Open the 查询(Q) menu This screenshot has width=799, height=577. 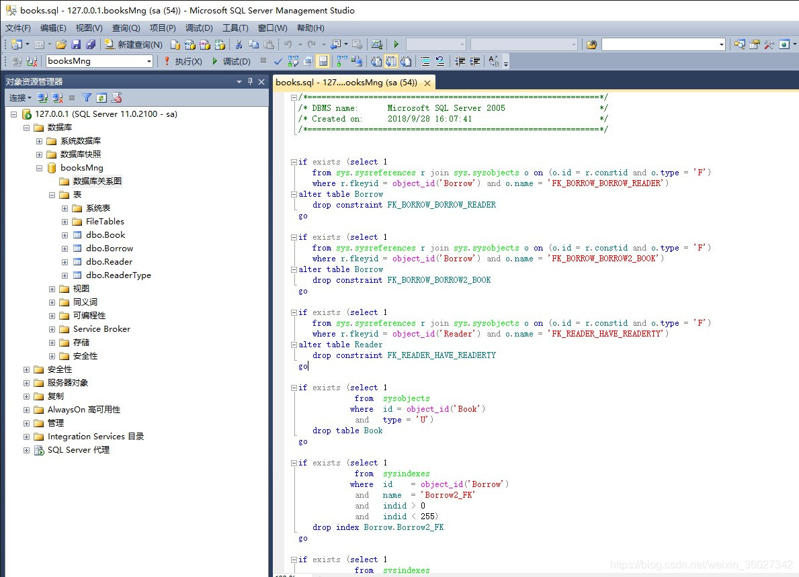[126, 28]
